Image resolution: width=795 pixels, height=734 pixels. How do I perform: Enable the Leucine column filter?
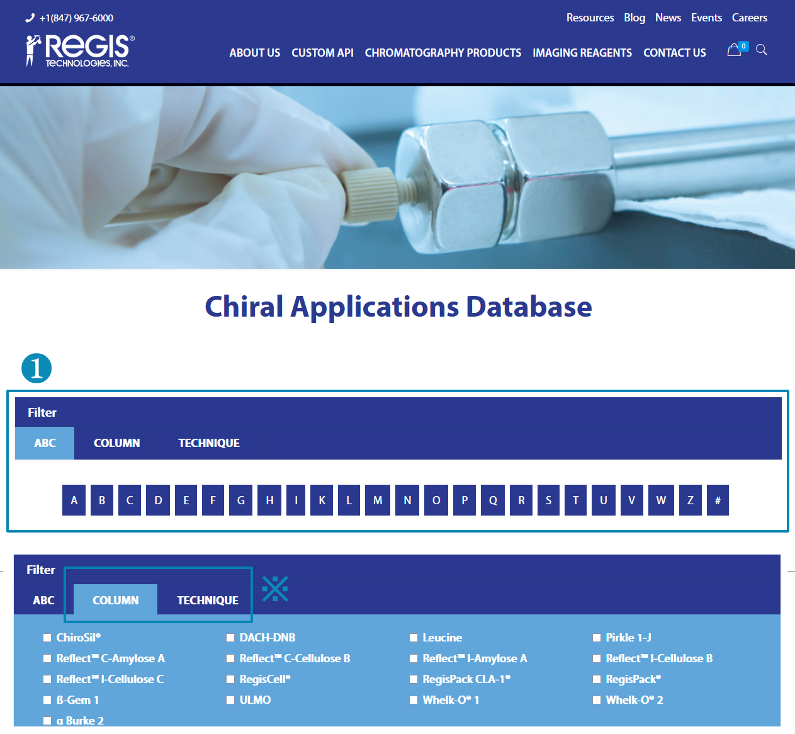[414, 638]
